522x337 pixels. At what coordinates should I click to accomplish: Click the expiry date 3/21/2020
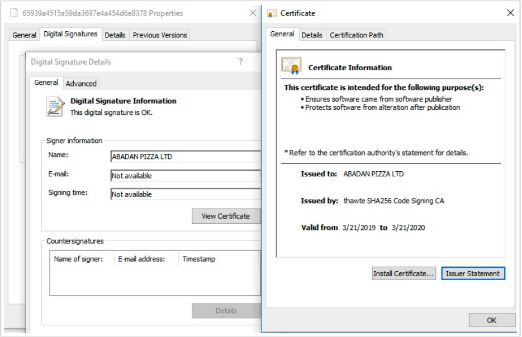pos(408,228)
